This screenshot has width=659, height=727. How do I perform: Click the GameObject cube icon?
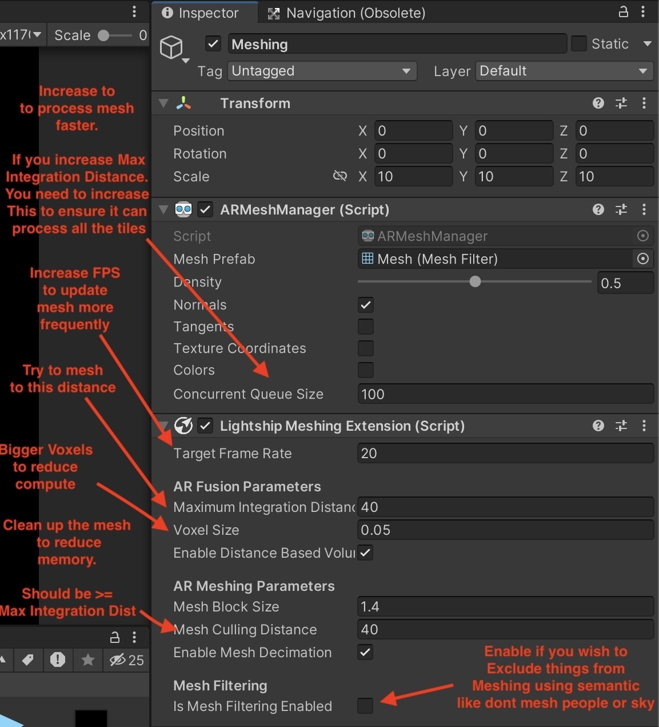tap(171, 47)
